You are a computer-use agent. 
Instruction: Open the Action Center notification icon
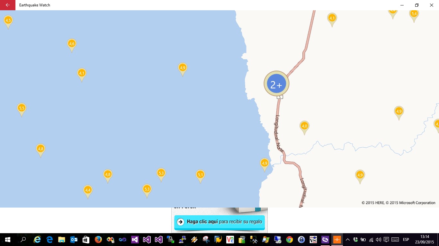pos(386,240)
